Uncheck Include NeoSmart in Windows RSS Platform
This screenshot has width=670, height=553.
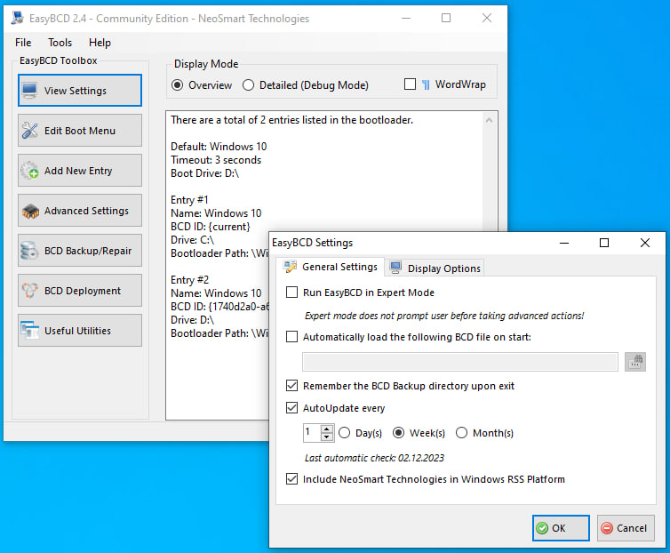[x=291, y=479]
